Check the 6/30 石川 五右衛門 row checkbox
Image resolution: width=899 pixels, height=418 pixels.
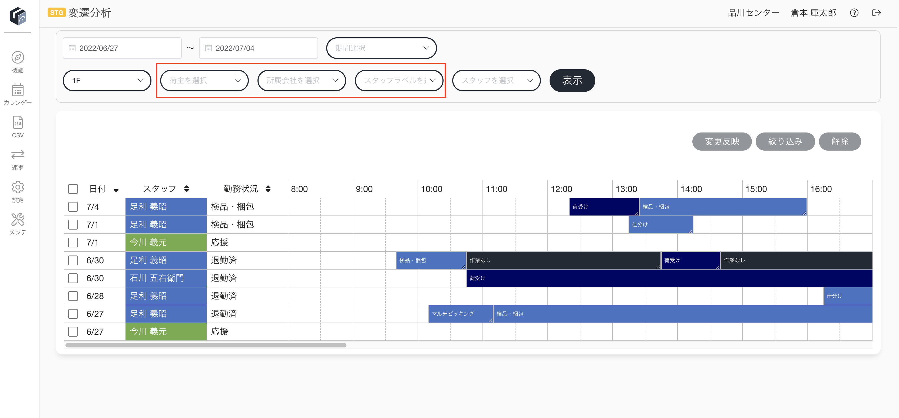tap(73, 278)
